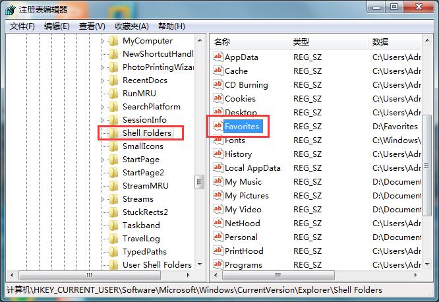Expand the MyComputer tree node
439x302 pixels.
(x=102, y=41)
